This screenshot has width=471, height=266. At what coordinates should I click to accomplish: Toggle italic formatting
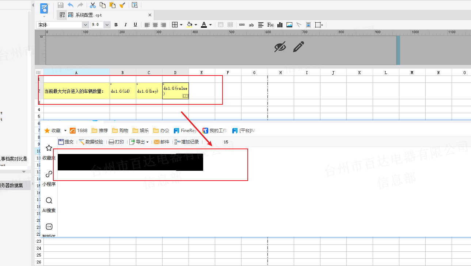[x=126, y=25]
